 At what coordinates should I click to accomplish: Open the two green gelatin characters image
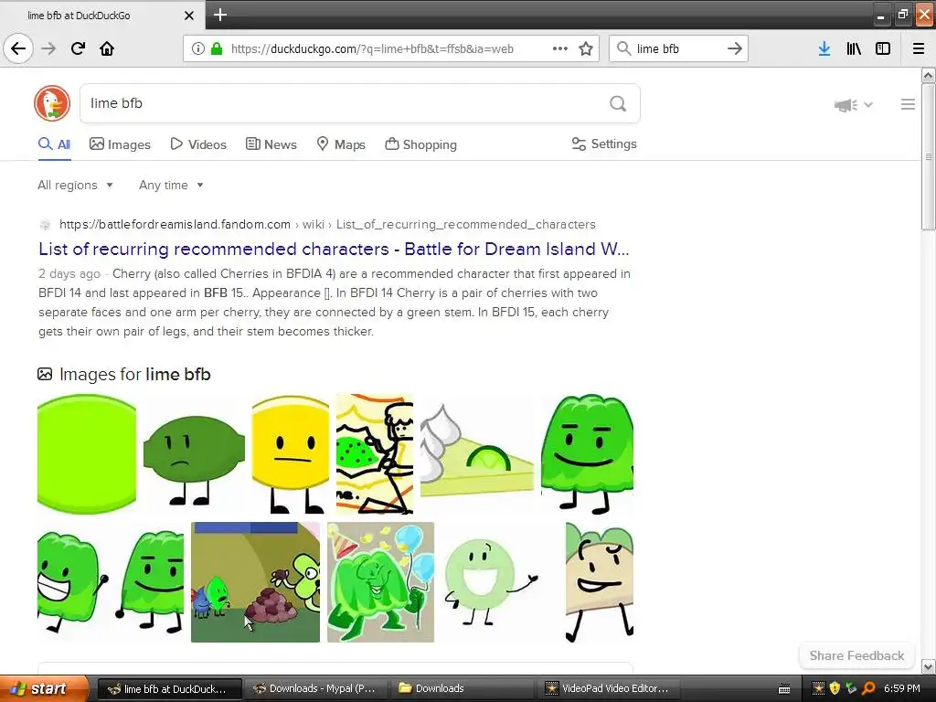(x=111, y=582)
